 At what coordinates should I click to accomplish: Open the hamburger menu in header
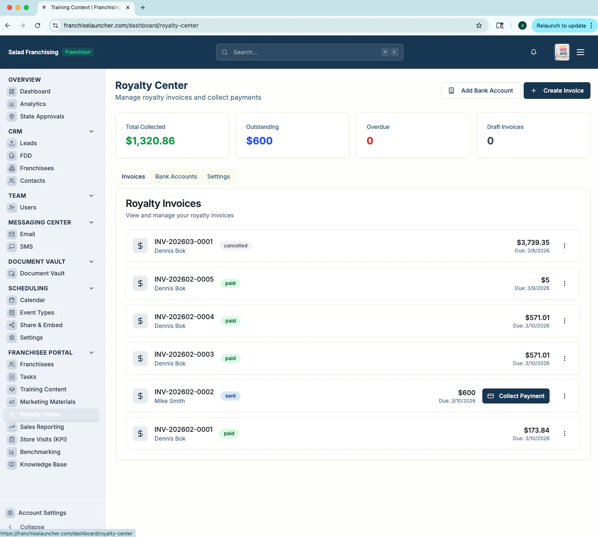tap(580, 52)
